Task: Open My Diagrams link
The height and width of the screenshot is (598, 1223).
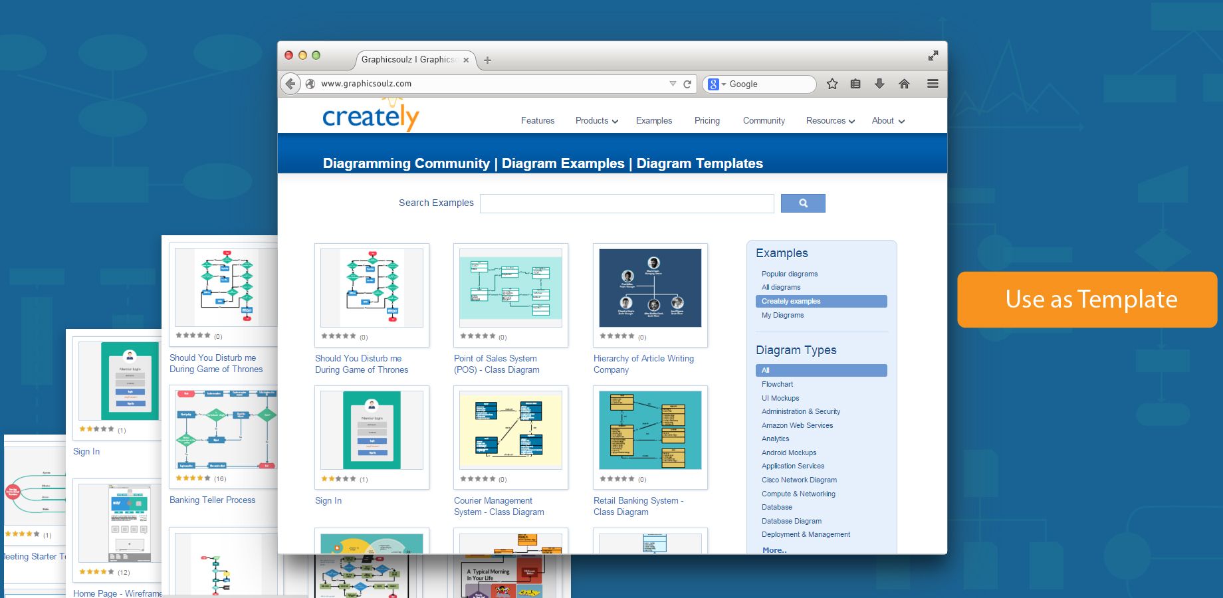Action: [782, 315]
